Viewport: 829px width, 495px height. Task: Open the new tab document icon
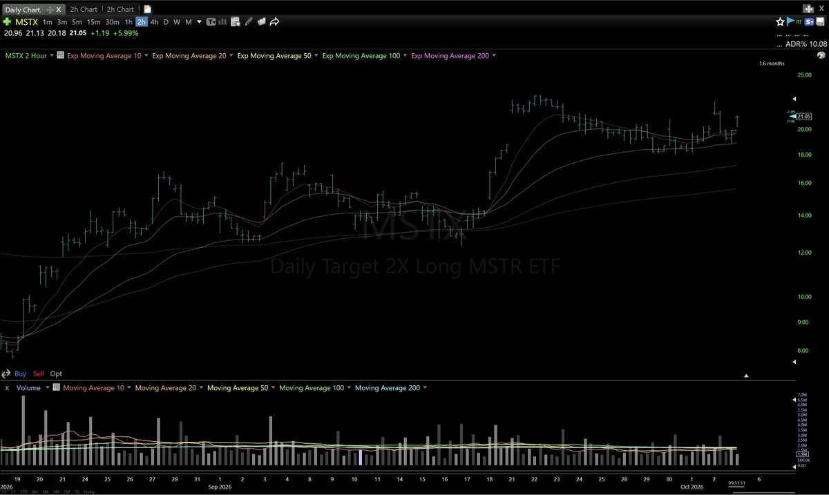click(147, 10)
